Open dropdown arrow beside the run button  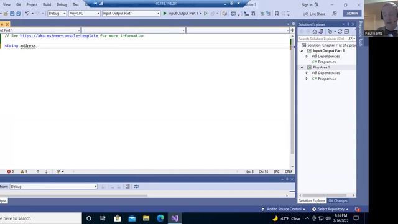[x=201, y=14]
